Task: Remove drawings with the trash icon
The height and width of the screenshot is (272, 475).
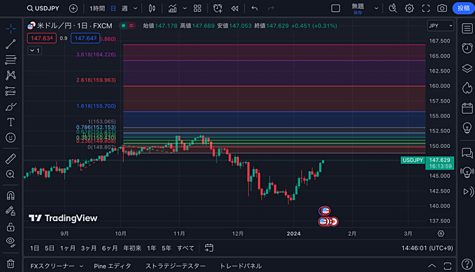Action: tap(10, 264)
